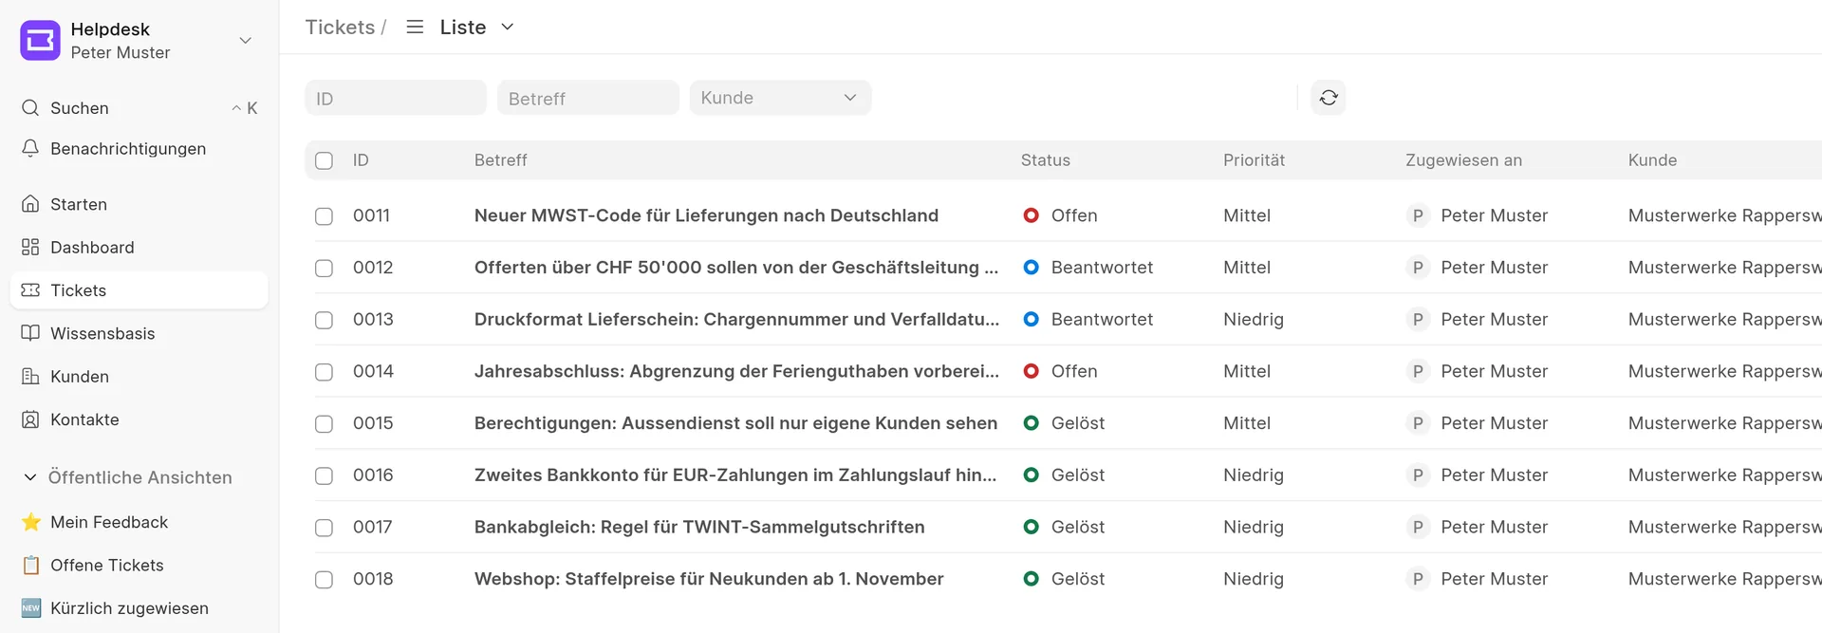Screen dimensions: 1822x633
Task: Click the Tickets ticket icon in the sidebar
Action: click(30, 289)
